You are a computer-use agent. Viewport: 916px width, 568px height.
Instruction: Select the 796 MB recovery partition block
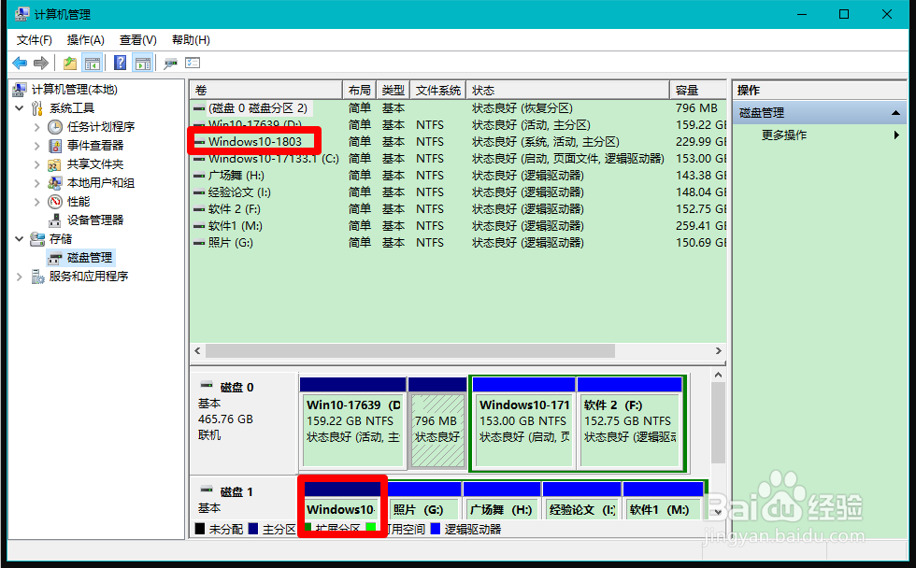pyautogui.click(x=437, y=423)
